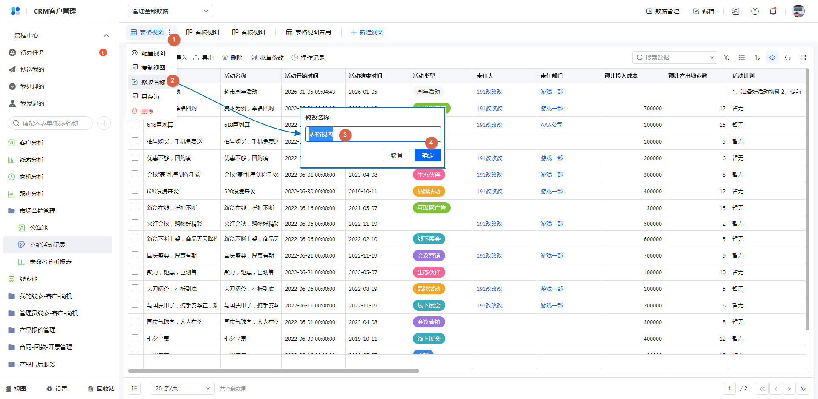Click the notification bell icon
This screenshot has height=399, width=818.
(773, 11)
